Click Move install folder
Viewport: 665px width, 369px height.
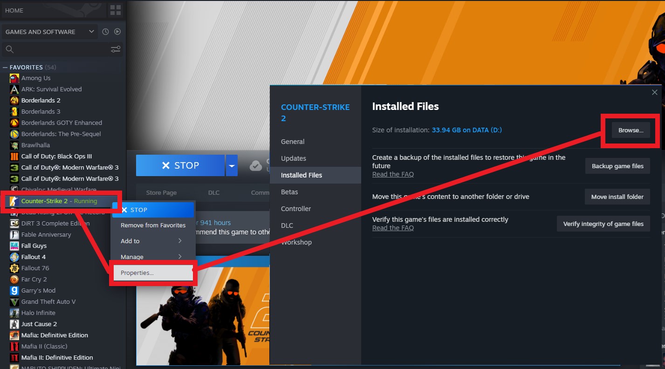click(x=617, y=197)
